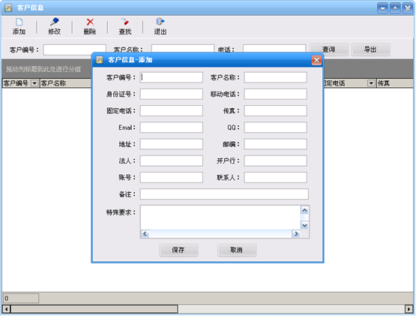Click the 导出 (Export) button
Screen dimensions: 416x316
pyautogui.click(x=370, y=50)
